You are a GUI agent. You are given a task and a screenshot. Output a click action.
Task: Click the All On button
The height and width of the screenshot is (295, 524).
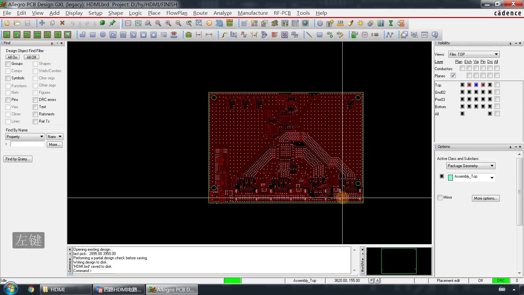[x=12, y=57]
